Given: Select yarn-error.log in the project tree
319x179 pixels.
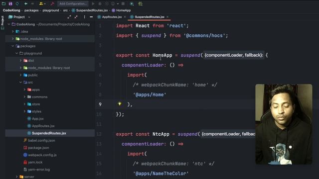Looking at the screenshot, I should (x=39, y=170).
